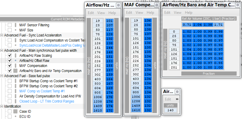Collapse Advanced Fuel - Main synchronous fuel pulse width group

pos(2,51)
